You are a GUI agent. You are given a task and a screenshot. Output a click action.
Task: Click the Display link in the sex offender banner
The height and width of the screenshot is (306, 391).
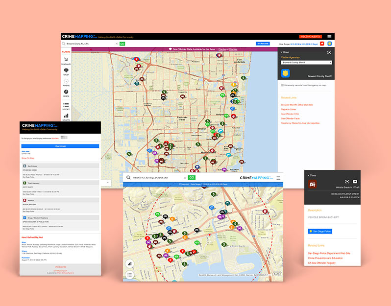tap(222, 49)
